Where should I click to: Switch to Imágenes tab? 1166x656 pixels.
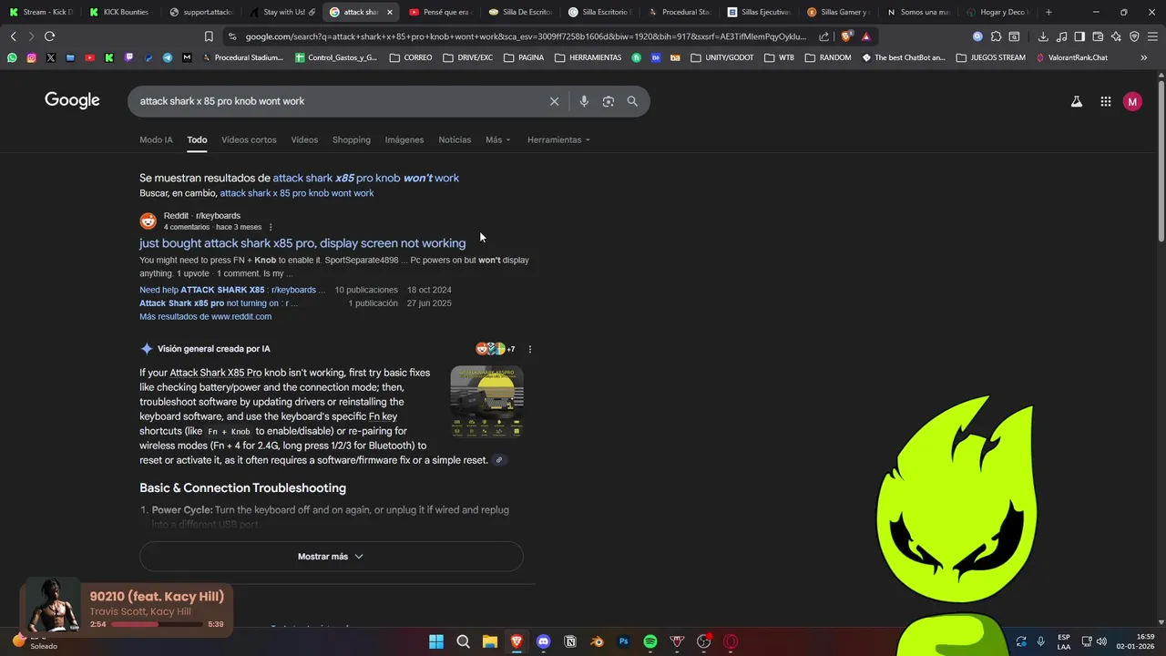click(404, 139)
